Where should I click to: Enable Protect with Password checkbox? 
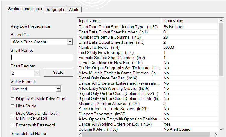pos(12,125)
